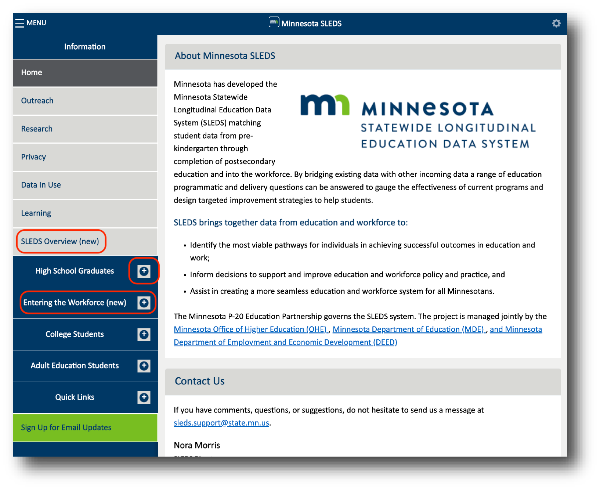The image size is (600, 490).
Task: Click the High School Graduates label
Action: pos(75,271)
